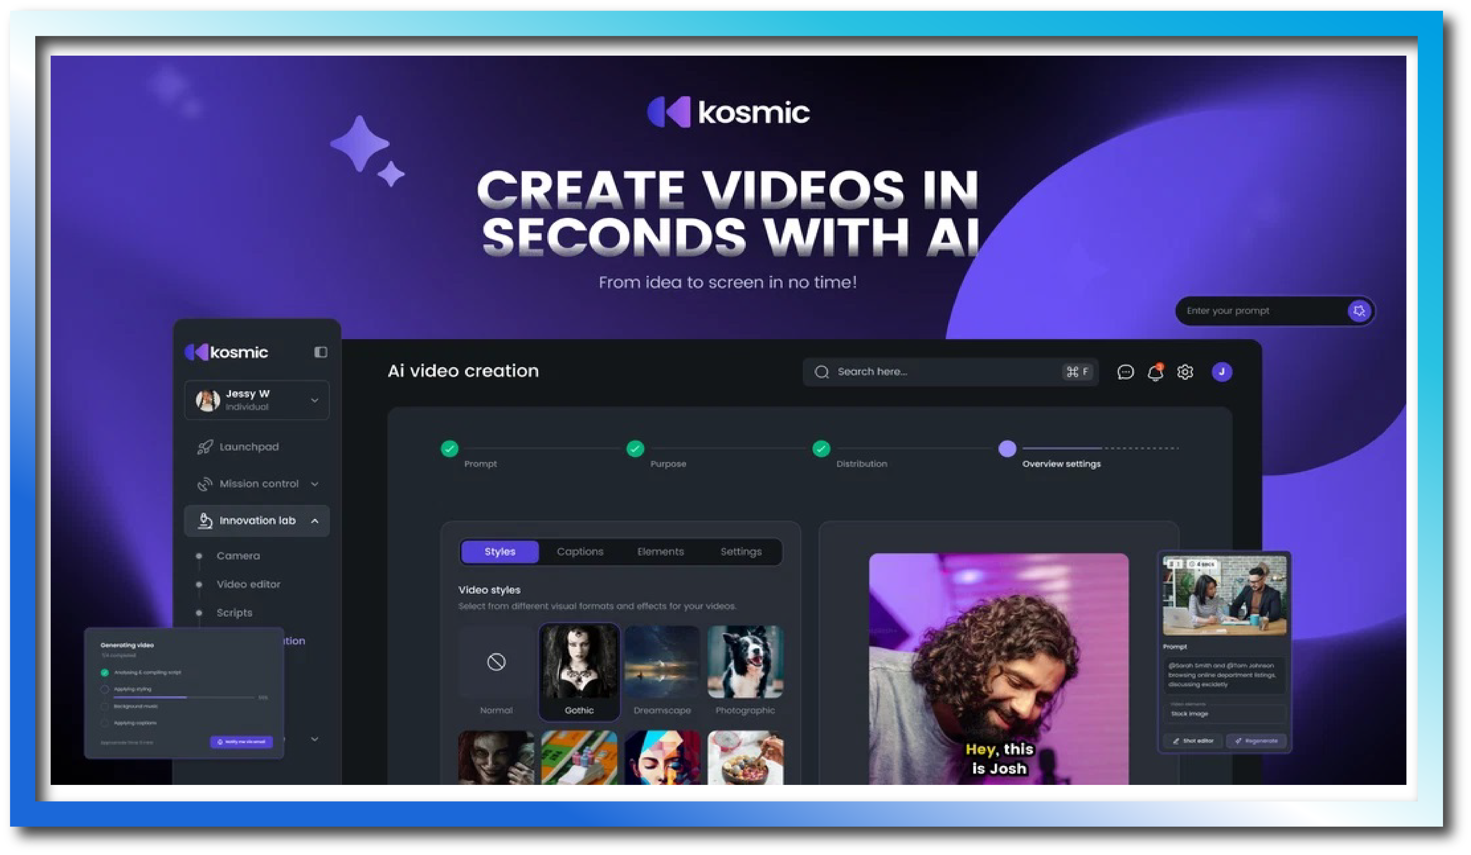Click the Mission control satellite icon
Viewport: 1471px width, 855px height.
204,483
